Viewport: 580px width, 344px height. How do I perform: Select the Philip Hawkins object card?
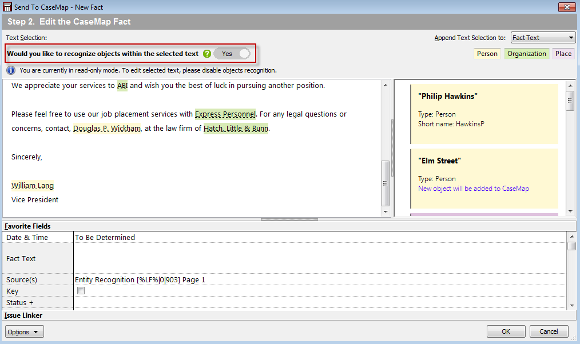(484, 114)
